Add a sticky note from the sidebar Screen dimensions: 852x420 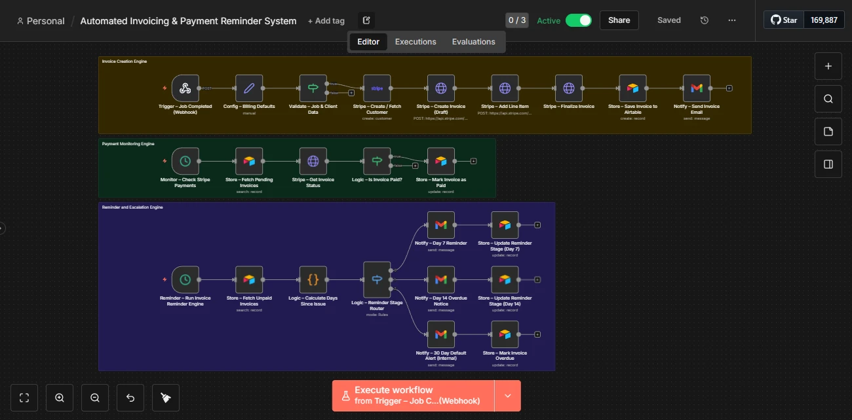coord(828,131)
